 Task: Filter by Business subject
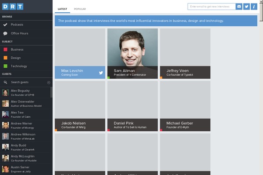point(26,49)
